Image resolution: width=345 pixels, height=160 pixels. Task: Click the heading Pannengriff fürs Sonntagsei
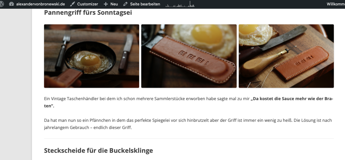coord(88,13)
